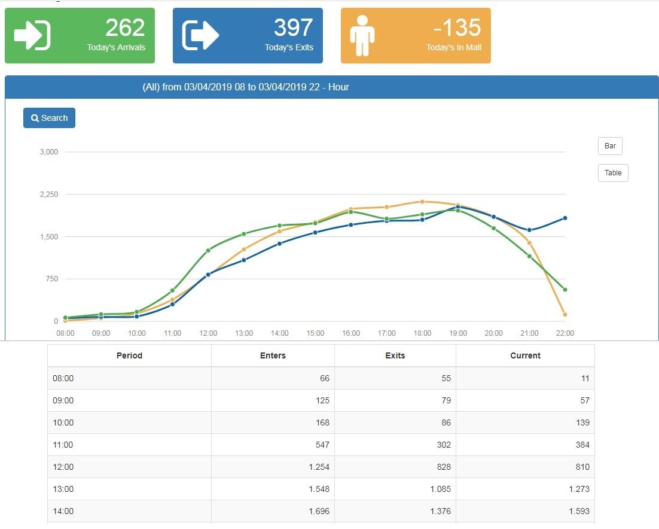
Task: Click Enters value 547 in table
Action: [322, 445]
